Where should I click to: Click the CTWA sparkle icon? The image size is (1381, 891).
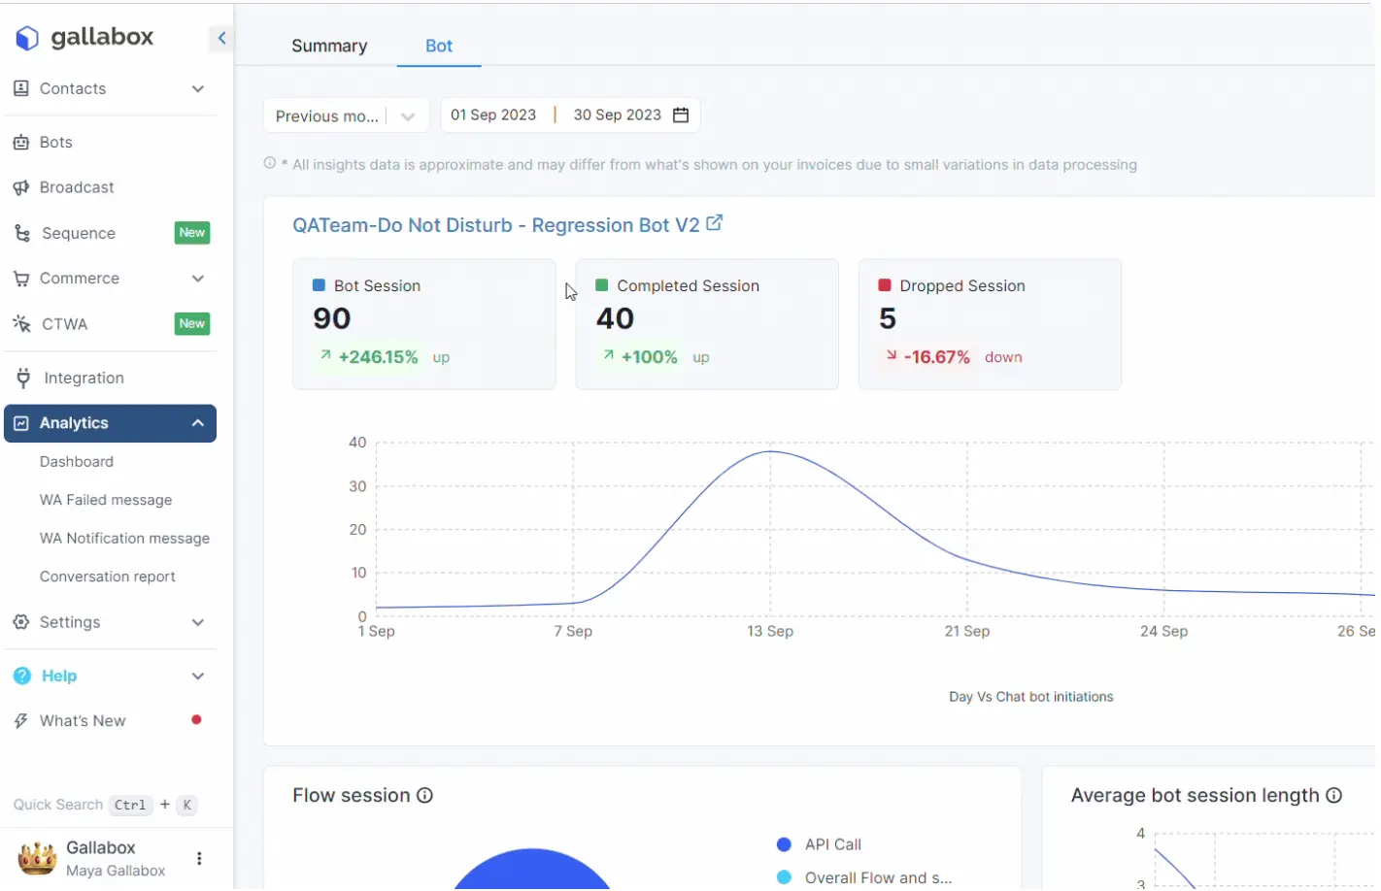[21, 324]
